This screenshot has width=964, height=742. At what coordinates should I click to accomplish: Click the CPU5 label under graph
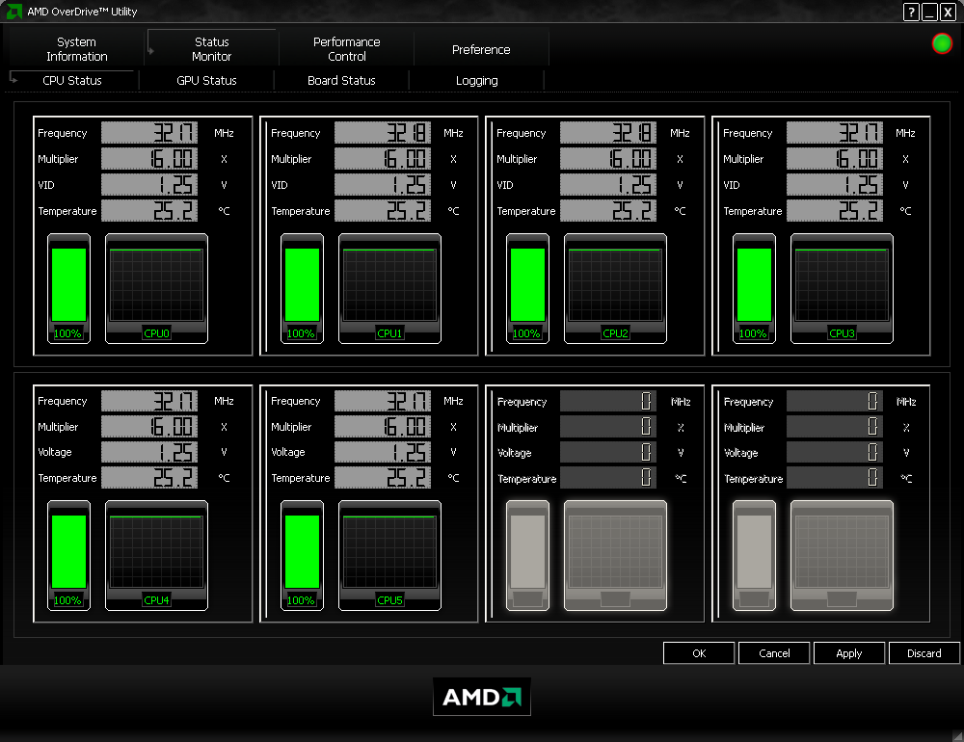coord(389,600)
